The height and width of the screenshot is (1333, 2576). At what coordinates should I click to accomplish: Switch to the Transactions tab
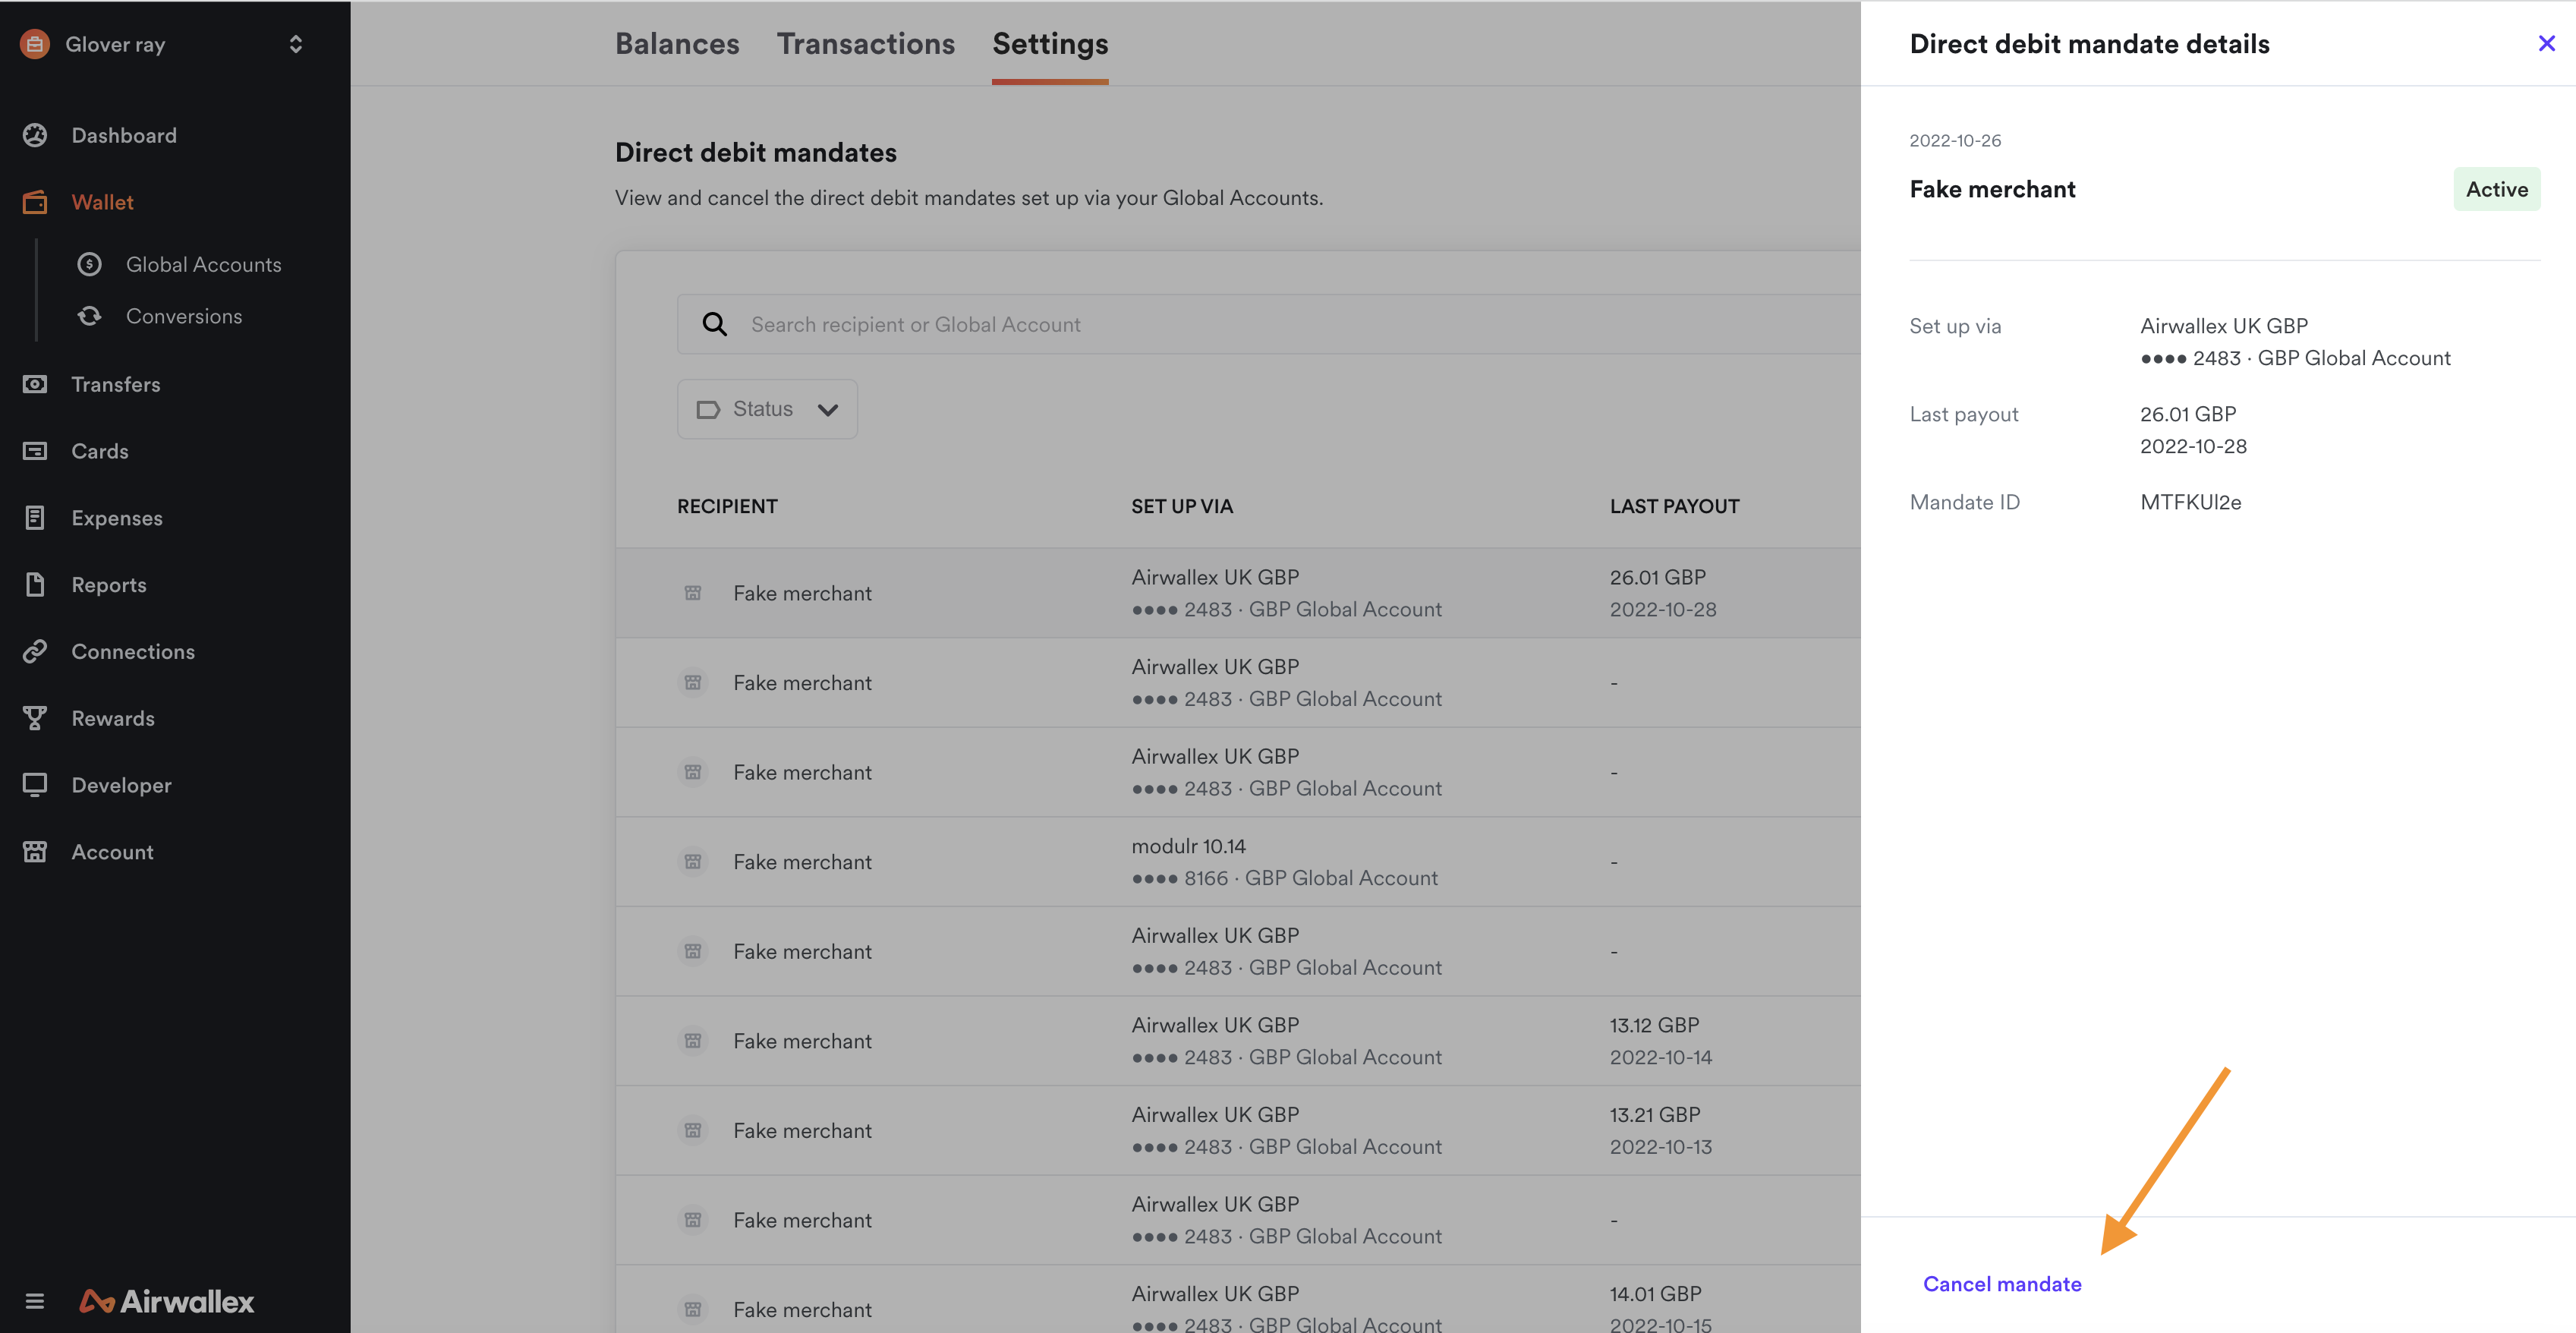(865, 44)
